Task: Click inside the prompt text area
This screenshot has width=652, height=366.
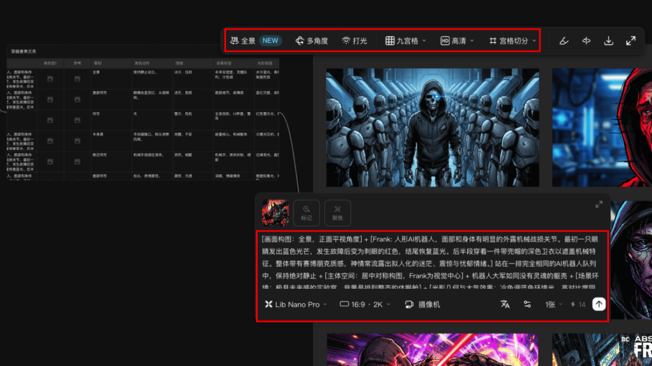Action: tap(431, 262)
